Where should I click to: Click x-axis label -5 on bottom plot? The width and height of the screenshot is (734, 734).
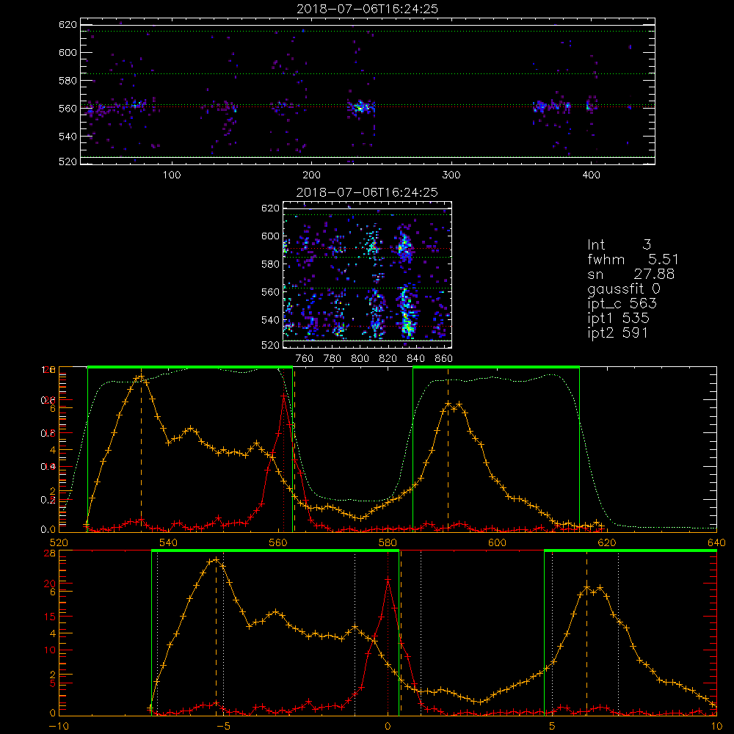click(x=223, y=726)
